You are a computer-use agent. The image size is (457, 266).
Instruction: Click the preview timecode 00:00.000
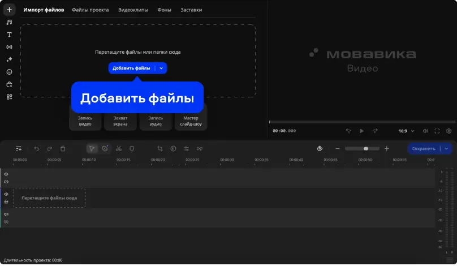284,131
